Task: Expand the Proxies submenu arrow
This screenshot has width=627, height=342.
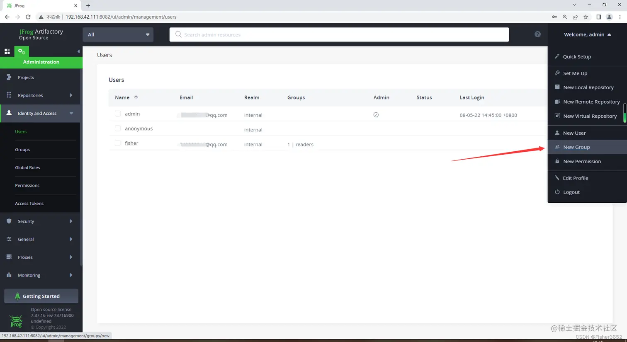Action: (71, 257)
